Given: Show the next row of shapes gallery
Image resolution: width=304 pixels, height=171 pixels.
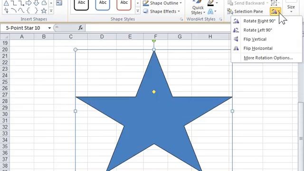Looking at the screenshot, I should [x=51, y=3].
